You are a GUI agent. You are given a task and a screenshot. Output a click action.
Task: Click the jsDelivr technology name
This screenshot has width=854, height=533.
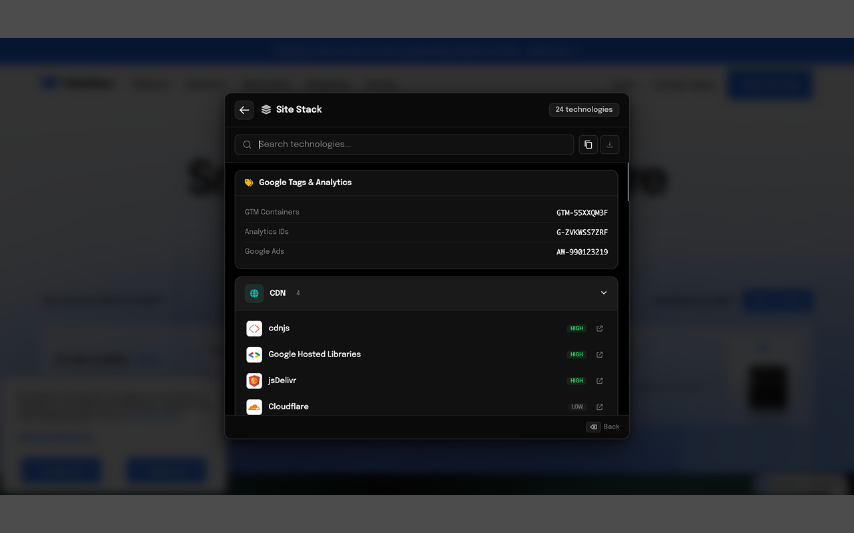point(282,380)
